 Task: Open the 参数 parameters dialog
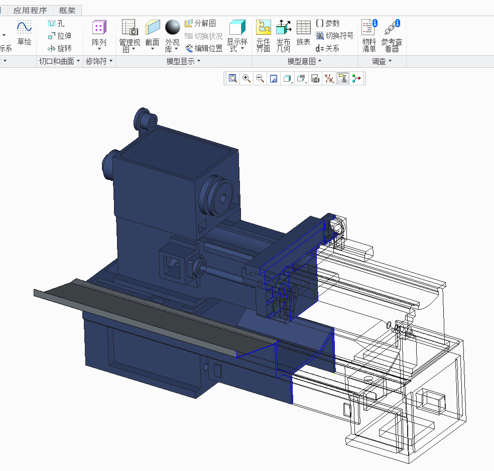[328, 23]
